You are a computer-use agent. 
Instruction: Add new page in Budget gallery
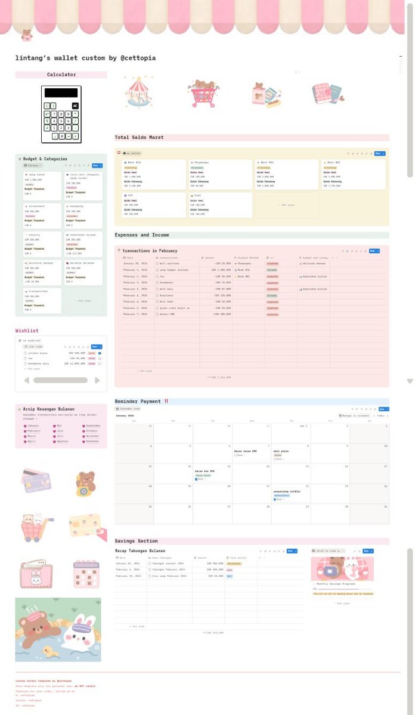(x=83, y=301)
